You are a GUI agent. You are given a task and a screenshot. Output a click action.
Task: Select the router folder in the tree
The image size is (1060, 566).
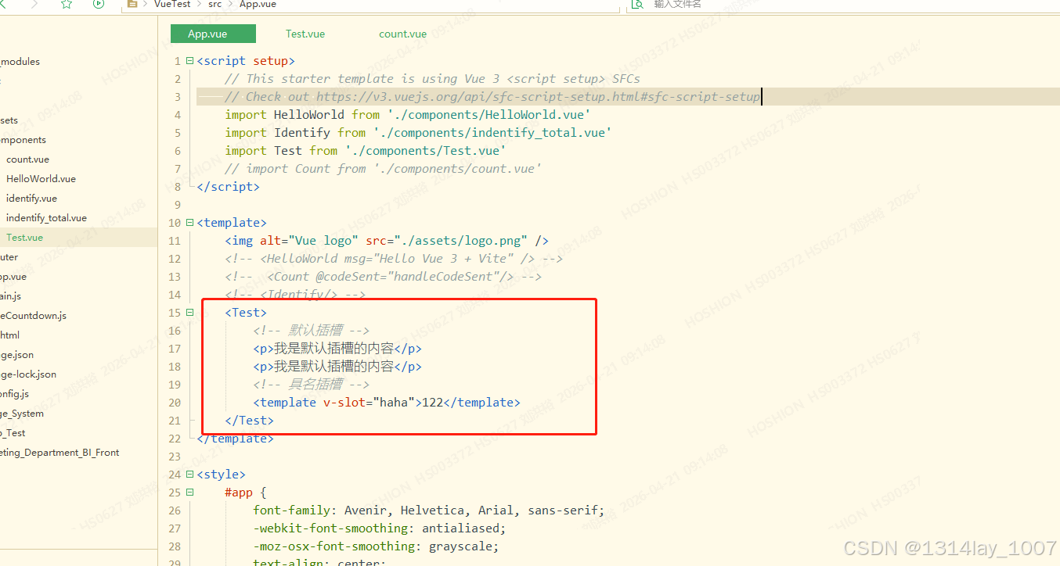tap(9, 257)
